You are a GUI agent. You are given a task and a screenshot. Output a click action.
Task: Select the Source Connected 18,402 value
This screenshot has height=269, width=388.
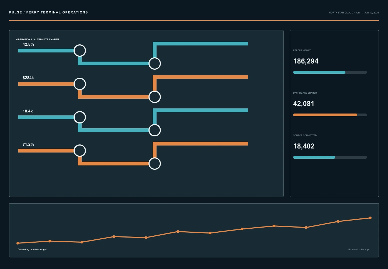(304, 146)
